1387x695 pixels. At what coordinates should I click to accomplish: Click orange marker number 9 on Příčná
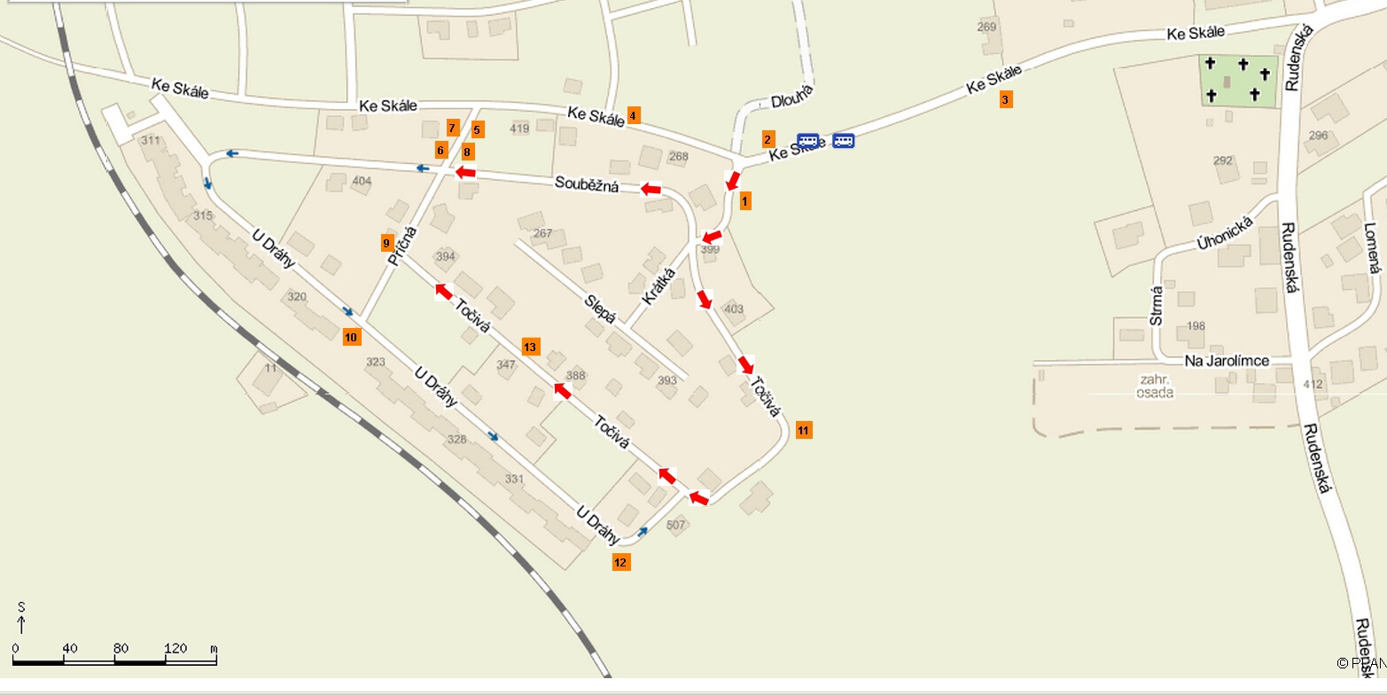tap(386, 242)
